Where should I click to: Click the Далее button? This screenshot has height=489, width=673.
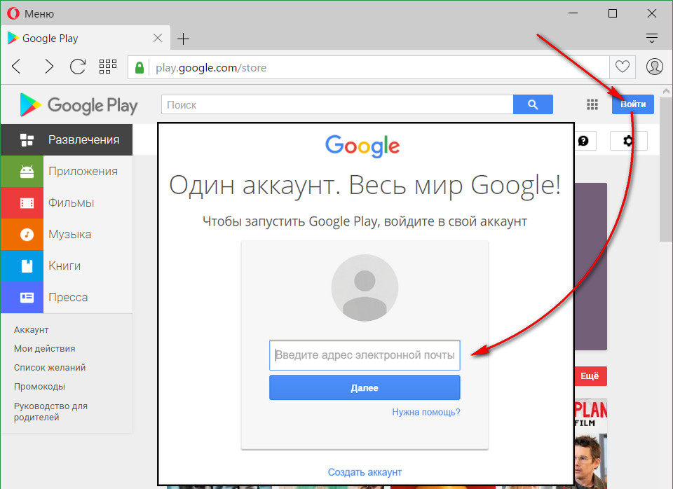click(365, 387)
